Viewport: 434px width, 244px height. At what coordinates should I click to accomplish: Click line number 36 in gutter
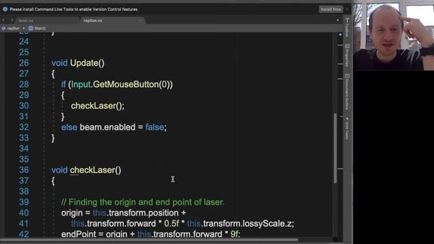tap(24, 170)
